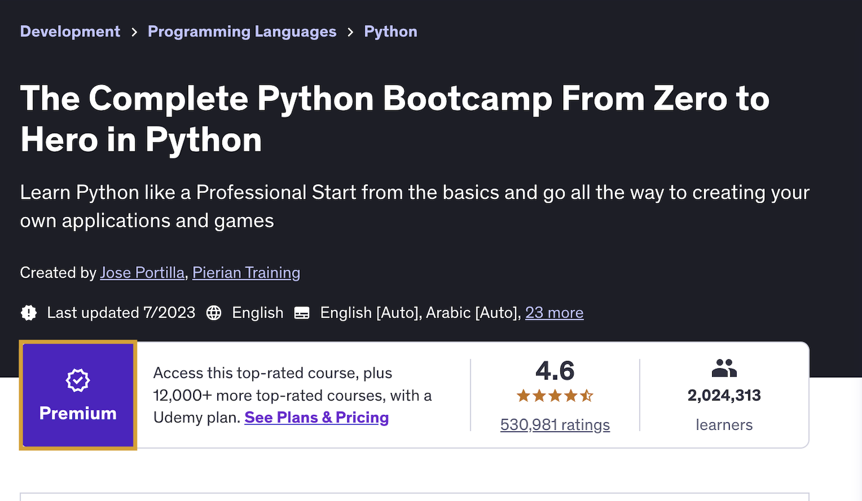Click the Premium checkmark badge icon
Screen dimensions: 862x501
tap(78, 380)
